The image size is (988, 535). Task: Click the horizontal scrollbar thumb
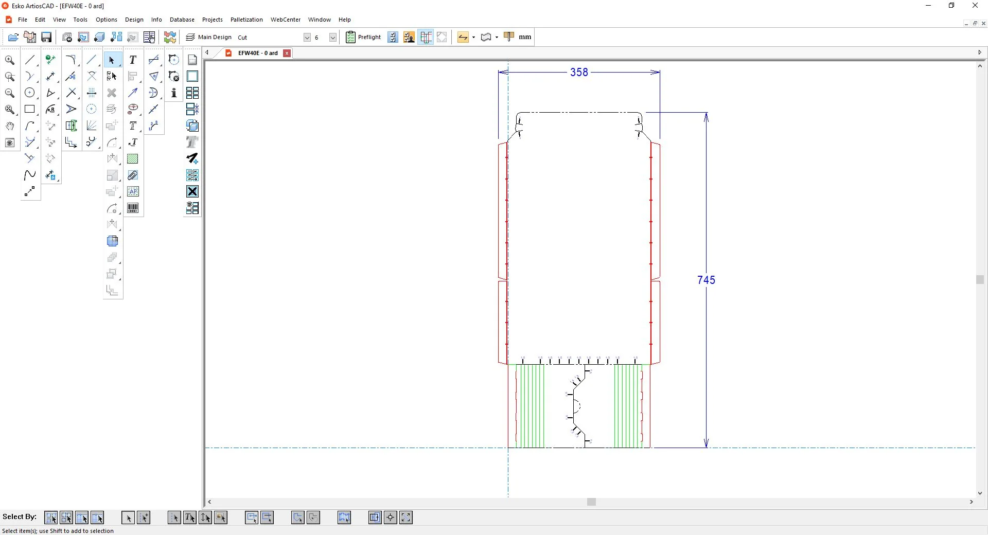[x=591, y=502]
